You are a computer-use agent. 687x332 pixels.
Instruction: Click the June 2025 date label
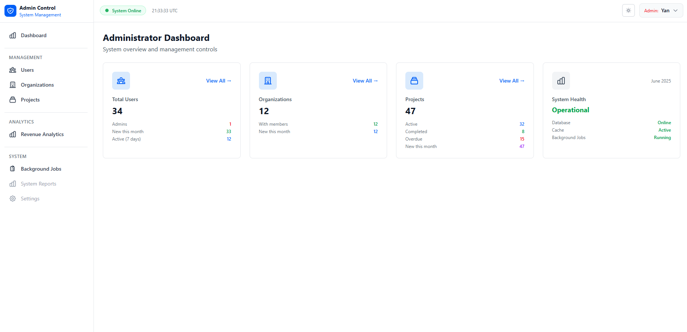[x=661, y=81]
